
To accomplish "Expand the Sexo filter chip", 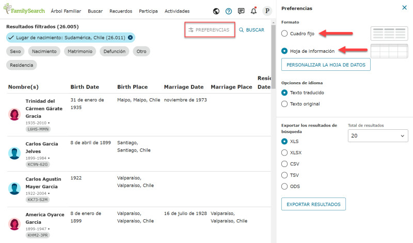I will [x=15, y=52].
